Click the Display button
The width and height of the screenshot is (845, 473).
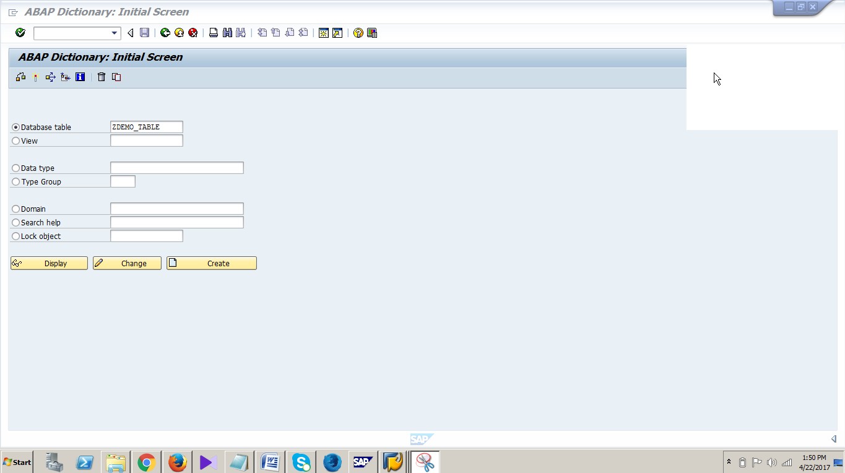click(49, 263)
